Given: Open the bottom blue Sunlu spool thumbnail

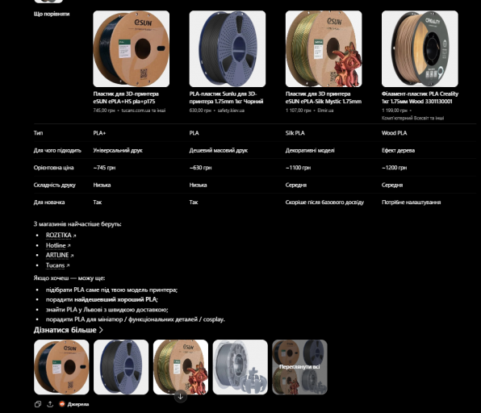Looking at the screenshot, I should click(x=121, y=367).
